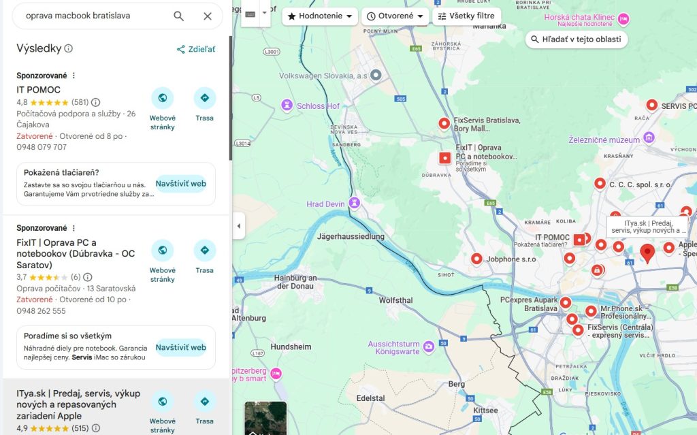Expand the Hodnotenie rating filter
This screenshot has width=697, height=435.
tap(320, 16)
